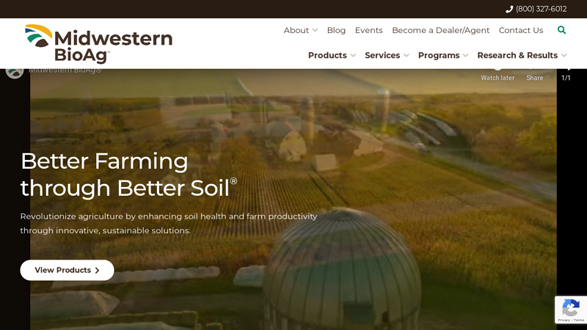Click the View Products button
587x330 pixels.
67,270
